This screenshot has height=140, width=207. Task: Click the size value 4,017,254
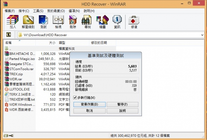48,74
